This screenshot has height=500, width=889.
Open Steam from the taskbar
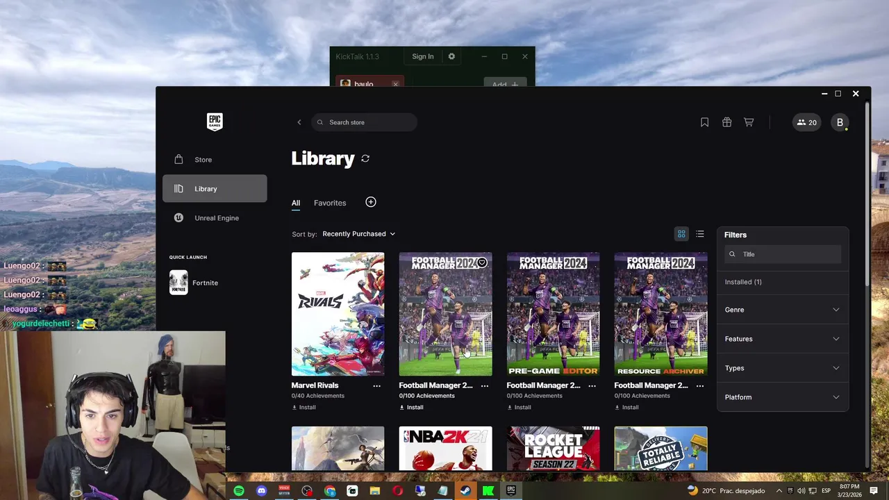[x=465, y=491]
